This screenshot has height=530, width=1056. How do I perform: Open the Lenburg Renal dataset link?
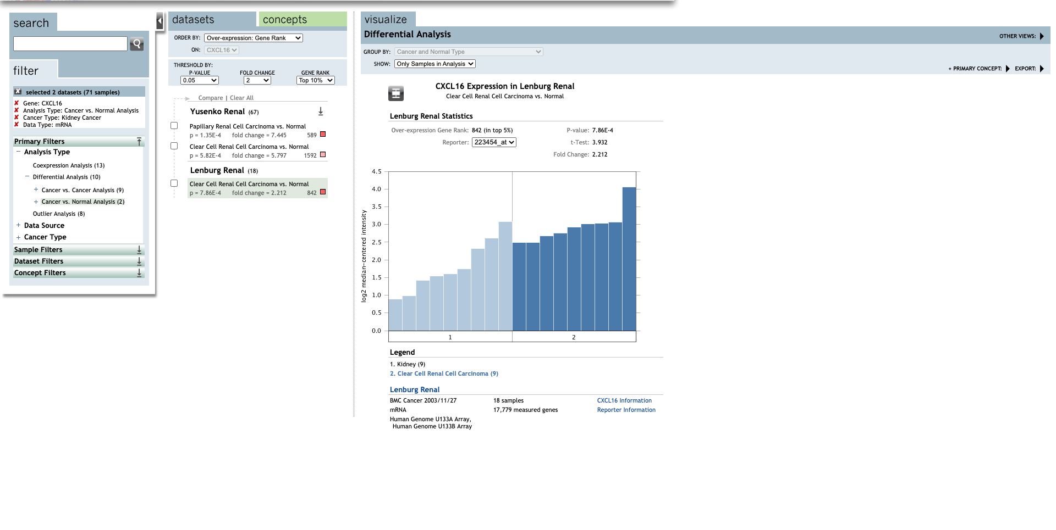tap(415, 389)
